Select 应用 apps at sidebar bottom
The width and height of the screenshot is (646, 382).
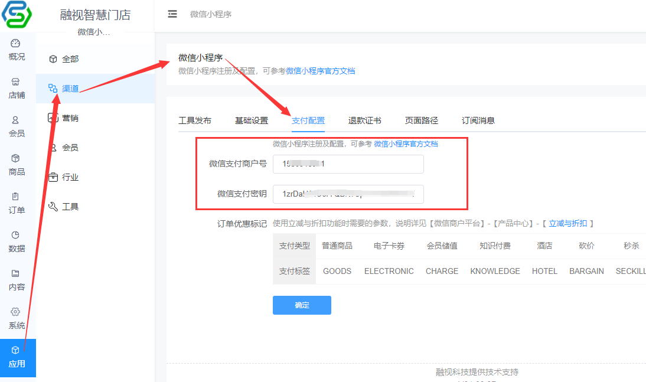click(18, 358)
